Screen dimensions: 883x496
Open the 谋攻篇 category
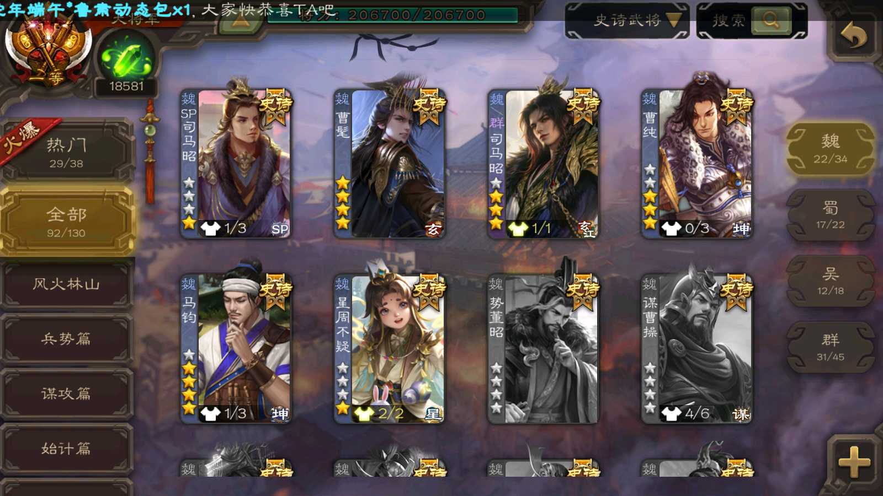point(66,393)
